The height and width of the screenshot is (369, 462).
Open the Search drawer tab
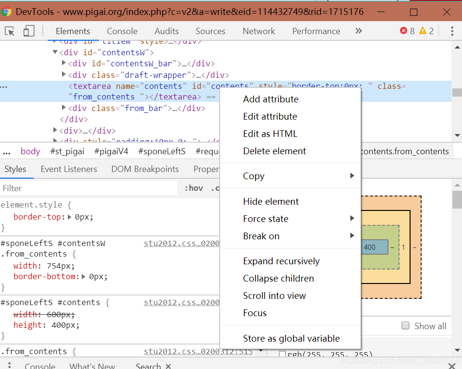pos(148,366)
